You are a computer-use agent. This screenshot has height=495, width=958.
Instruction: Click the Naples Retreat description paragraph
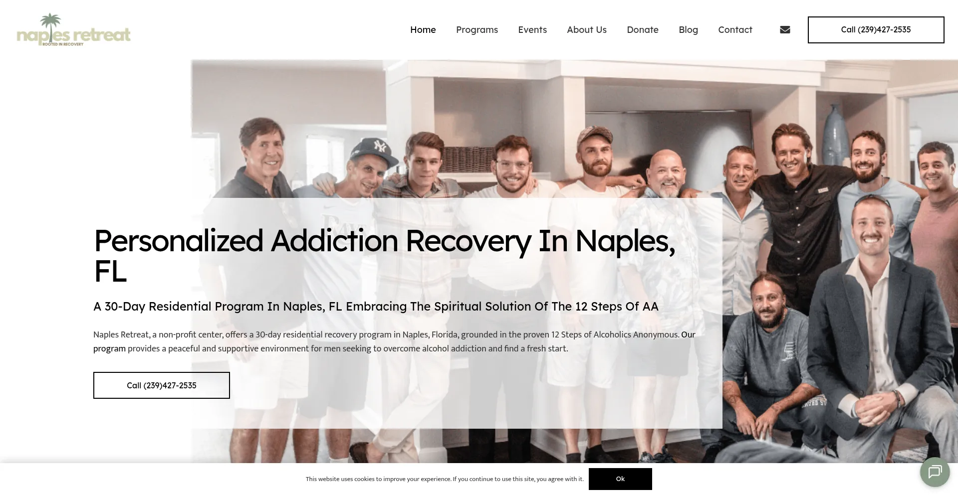[394, 341]
